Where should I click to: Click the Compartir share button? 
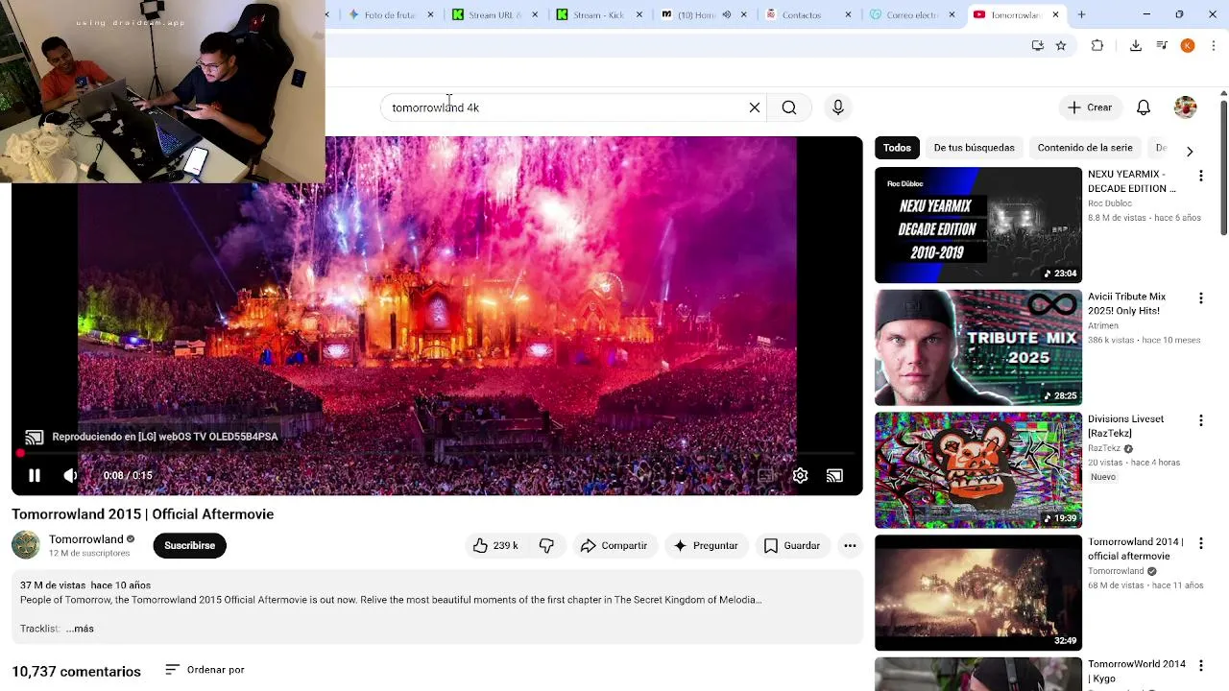click(614, 545)
